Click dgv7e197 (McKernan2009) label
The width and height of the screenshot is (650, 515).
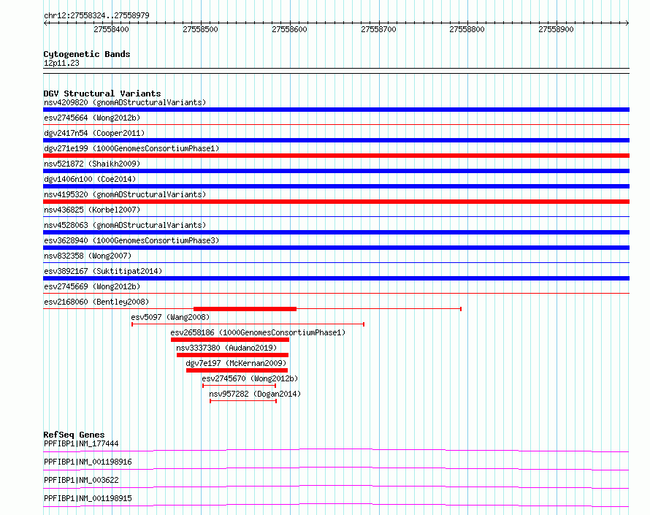pyautogui.click(x=236, y=363)
